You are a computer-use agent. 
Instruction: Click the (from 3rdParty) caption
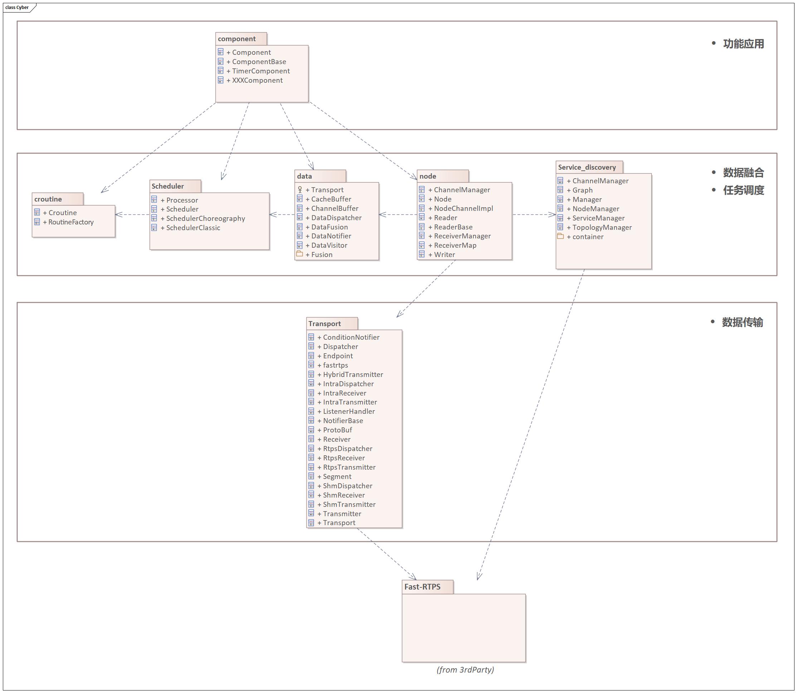465,669
